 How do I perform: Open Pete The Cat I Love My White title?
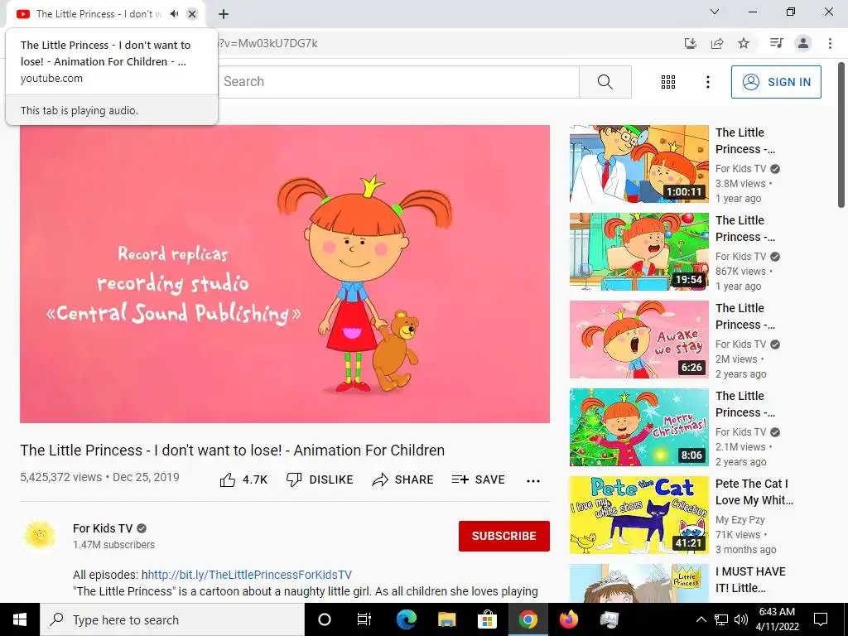pos(754,492)
